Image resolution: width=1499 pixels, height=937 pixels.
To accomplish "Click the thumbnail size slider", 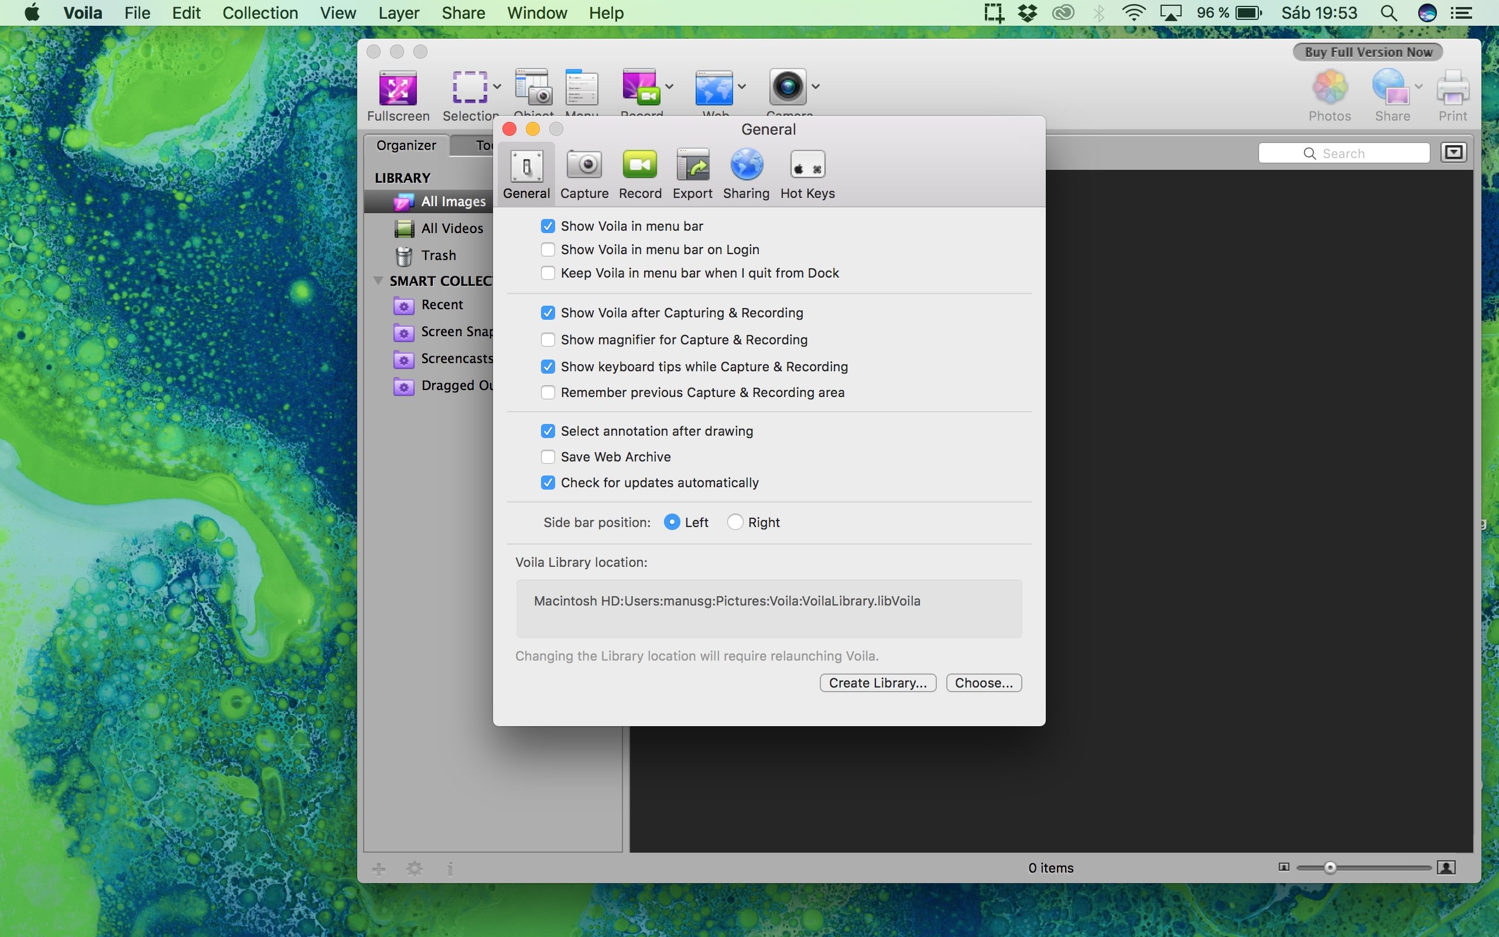I will coord(1363,867).
